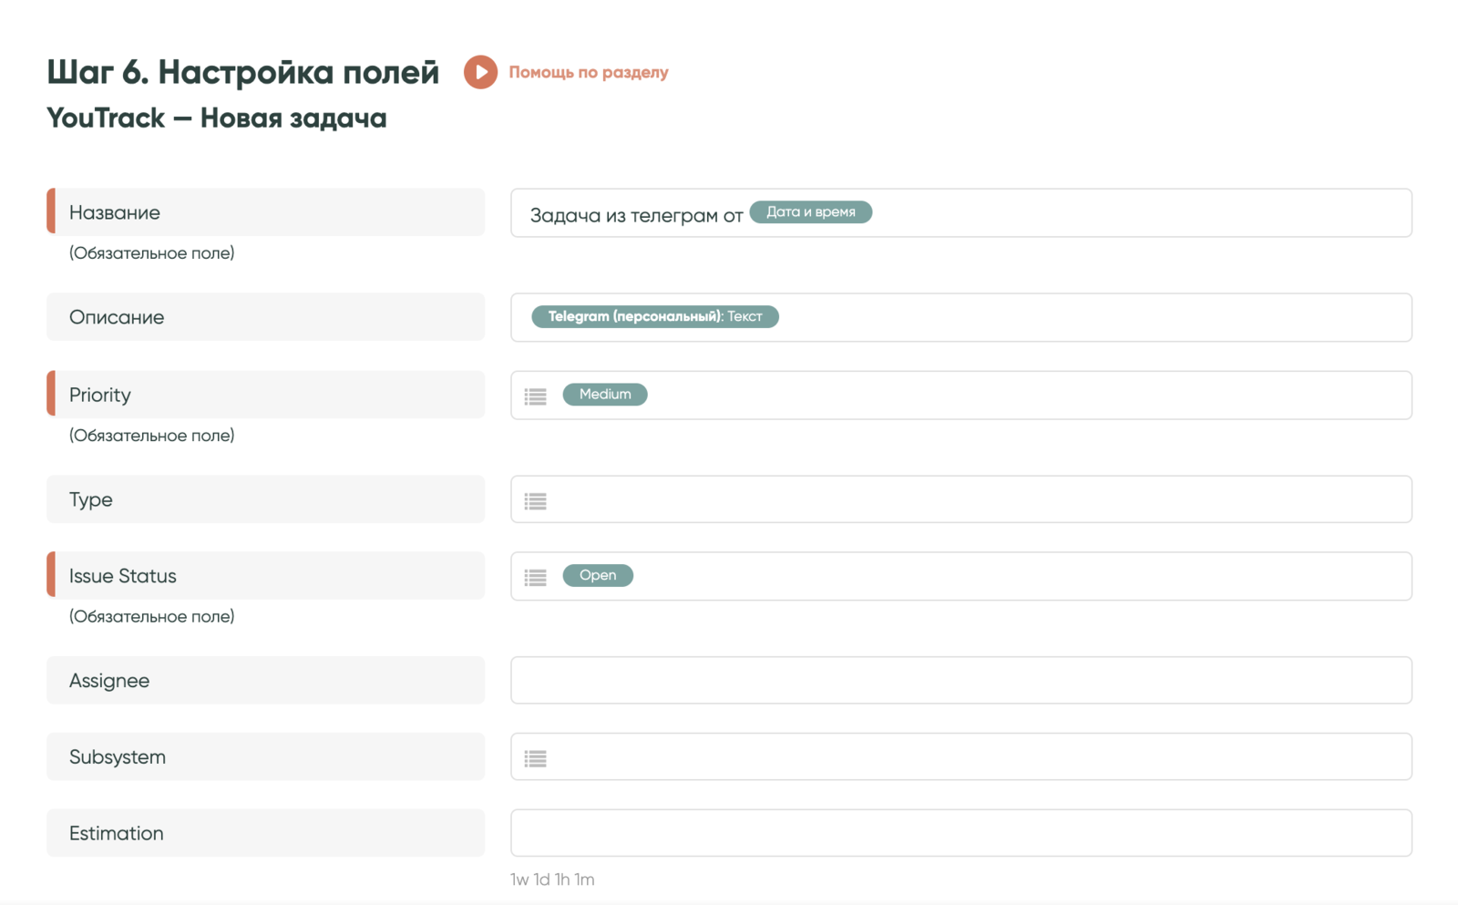Click the Open status tag
The image size is (1458, 905).
(x=598, y=575)
